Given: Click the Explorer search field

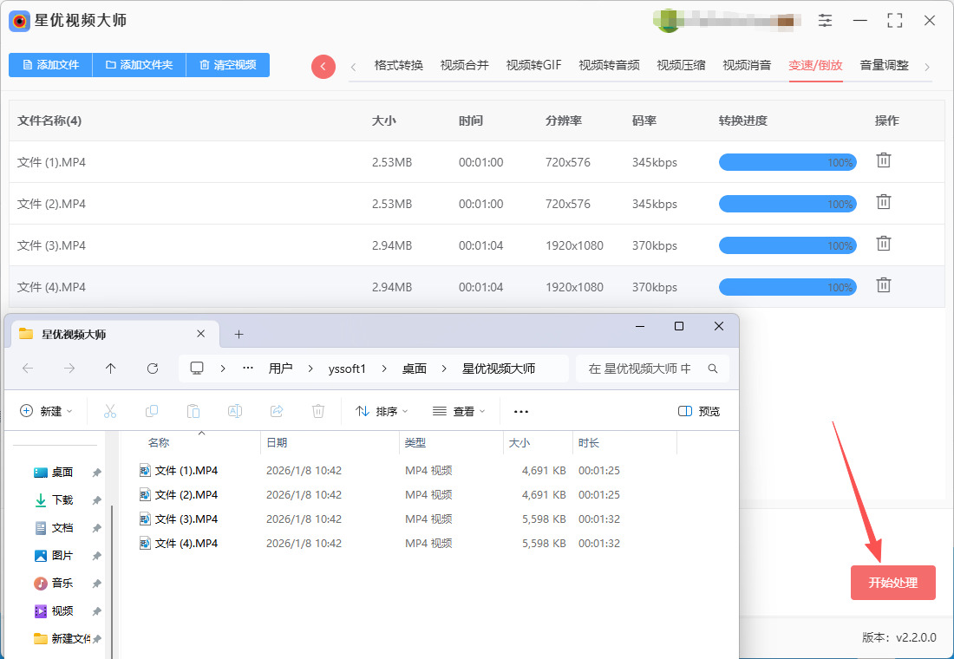Looking at the screenshot, I should [646, 369].
